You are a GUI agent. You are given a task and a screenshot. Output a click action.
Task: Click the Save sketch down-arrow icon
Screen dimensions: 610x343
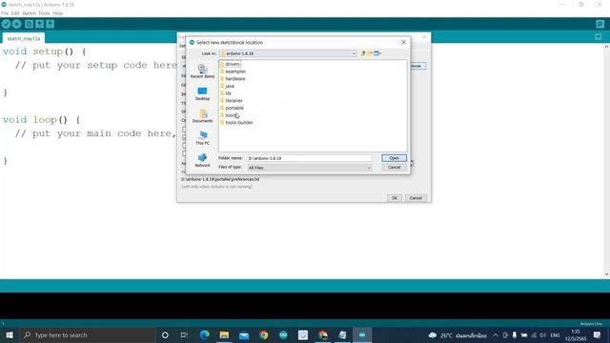click(x=51, y=24)
